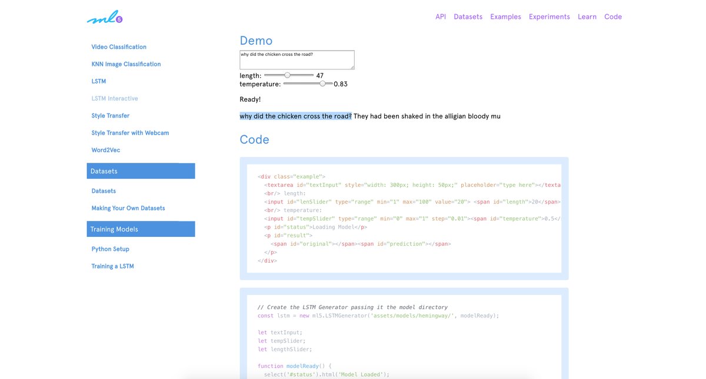Click the length slider handle
This screenshot has height=379, width=706.
[x=287, y=75]
